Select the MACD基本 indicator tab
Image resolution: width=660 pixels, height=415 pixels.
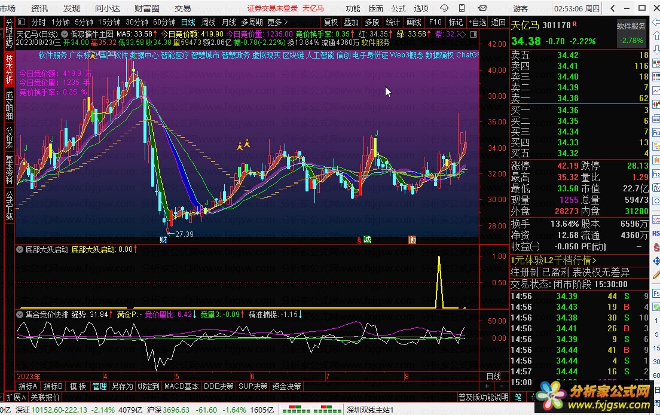click(181, 386)
